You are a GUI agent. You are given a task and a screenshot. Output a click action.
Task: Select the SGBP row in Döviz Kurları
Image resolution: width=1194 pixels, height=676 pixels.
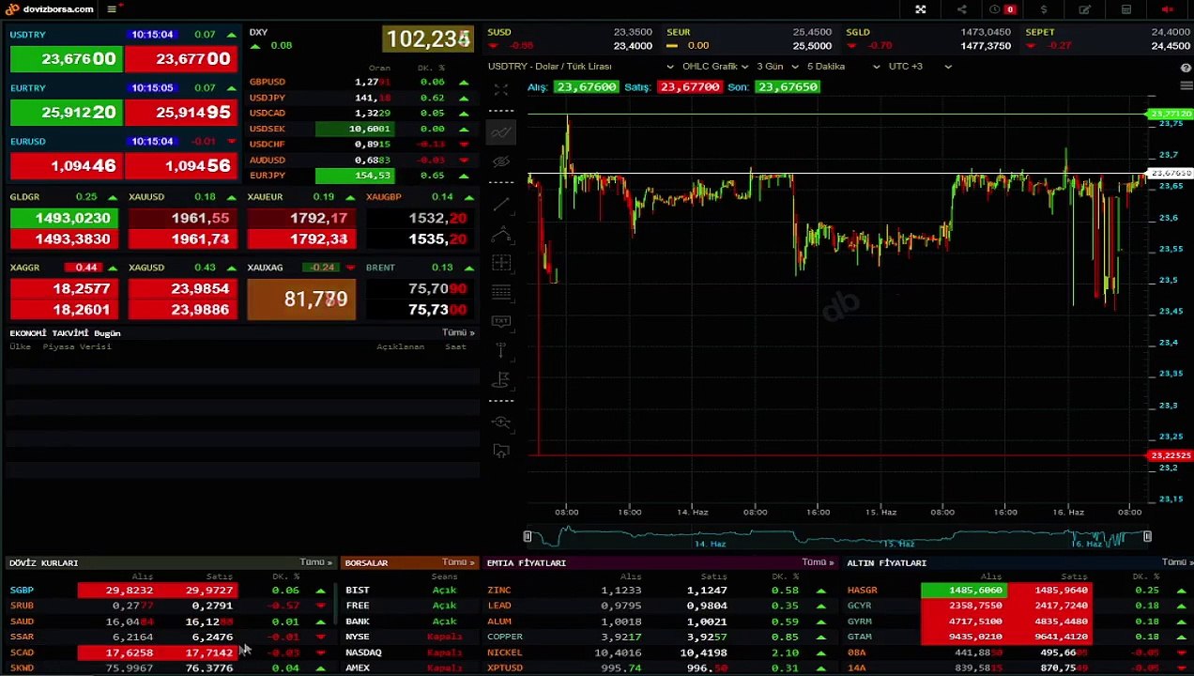pos(169,591)
